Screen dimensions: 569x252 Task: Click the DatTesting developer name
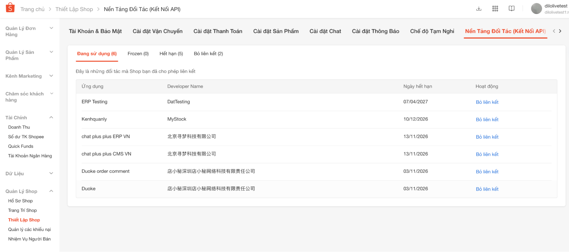coord(178,102)
